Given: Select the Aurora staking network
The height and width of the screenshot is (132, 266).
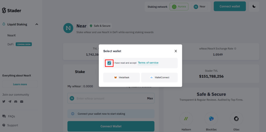Looking at the screenshot, I should pyautogui.click(x=179, y=7).
